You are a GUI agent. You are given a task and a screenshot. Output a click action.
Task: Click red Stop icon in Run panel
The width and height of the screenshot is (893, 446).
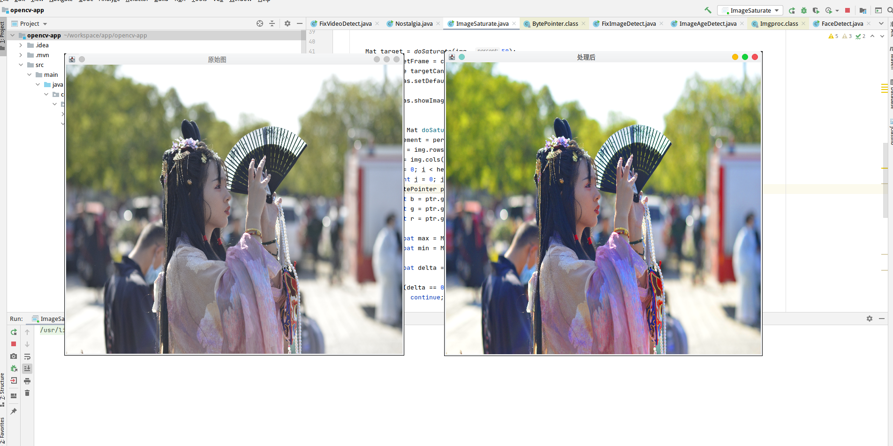14,344
